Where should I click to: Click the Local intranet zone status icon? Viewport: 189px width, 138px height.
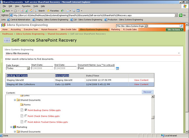pyautogui.click(x=163, y=136)
